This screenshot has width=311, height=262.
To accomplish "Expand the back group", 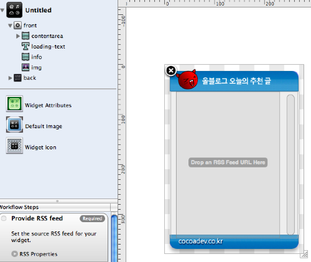I will 10,78.
